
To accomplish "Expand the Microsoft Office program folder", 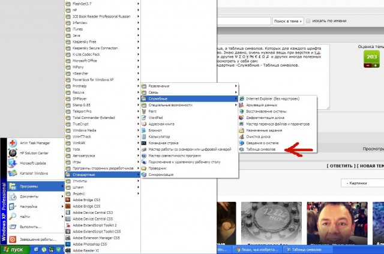I will click(103, 61).
